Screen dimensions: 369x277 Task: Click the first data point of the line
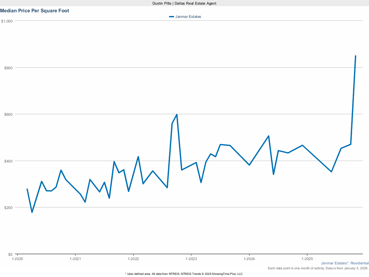(x=27, y=189)
